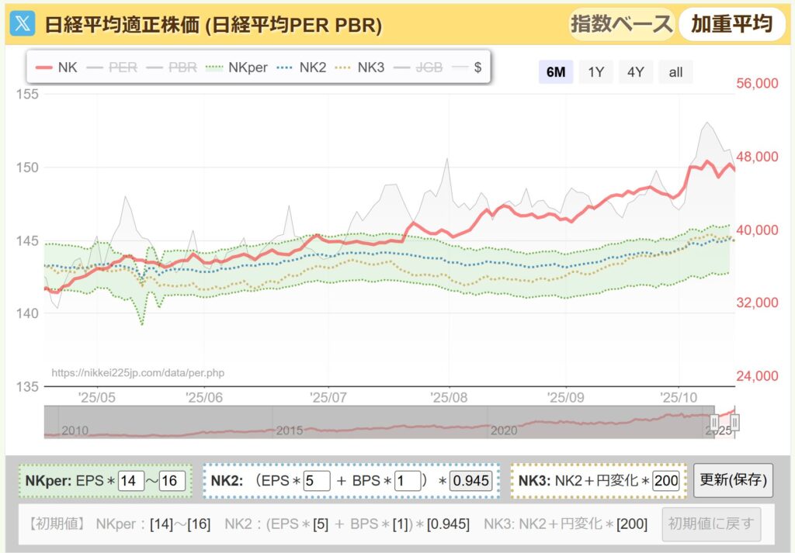Show the JGB series via legend

coord(419,67)
